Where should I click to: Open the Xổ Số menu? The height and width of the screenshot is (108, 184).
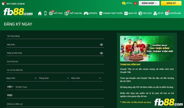[160, 13]
